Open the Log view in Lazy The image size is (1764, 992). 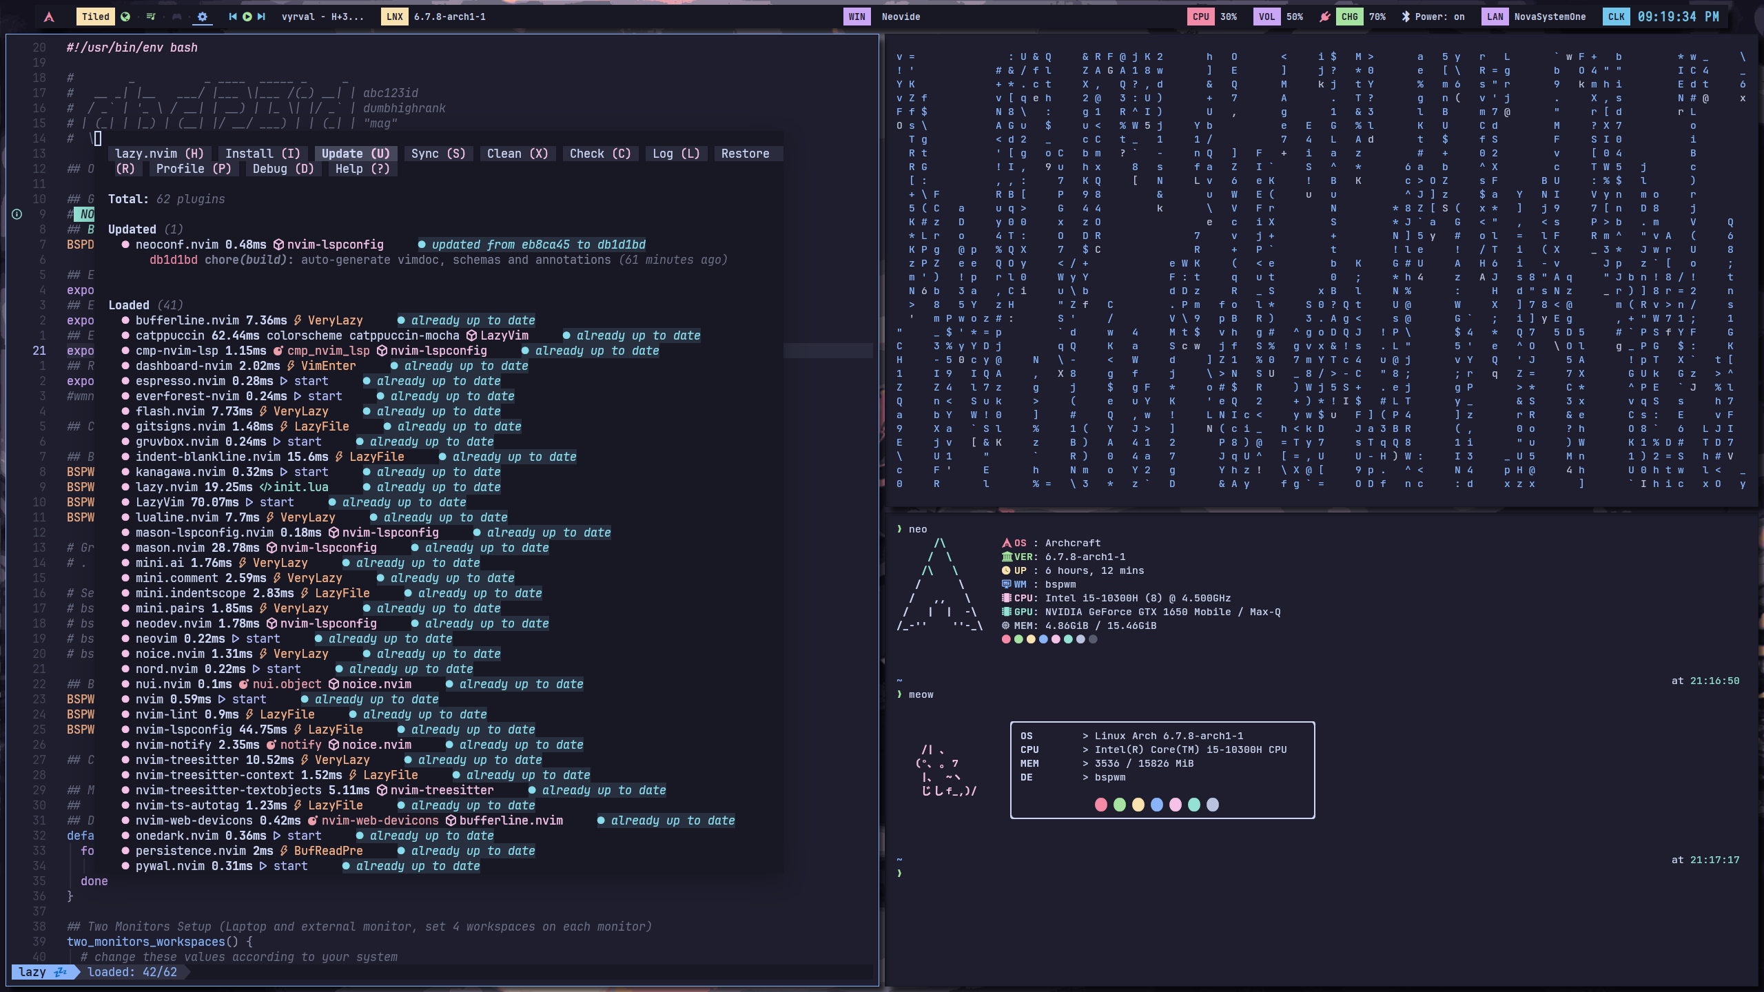point(675,154)
